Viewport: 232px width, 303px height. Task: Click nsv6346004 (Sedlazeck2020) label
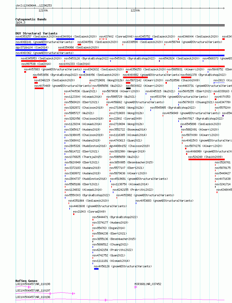tap(198, 36)
